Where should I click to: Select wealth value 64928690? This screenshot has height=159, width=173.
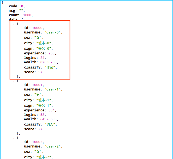49,119
